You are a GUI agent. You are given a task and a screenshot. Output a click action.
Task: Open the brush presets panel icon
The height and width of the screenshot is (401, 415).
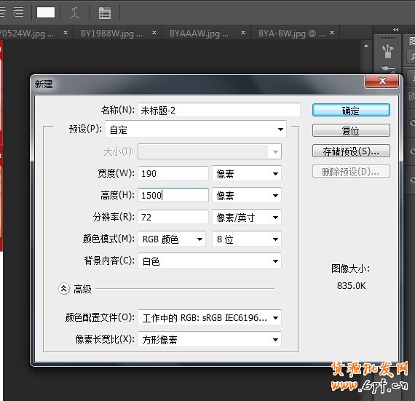click(x=388, y=51)
